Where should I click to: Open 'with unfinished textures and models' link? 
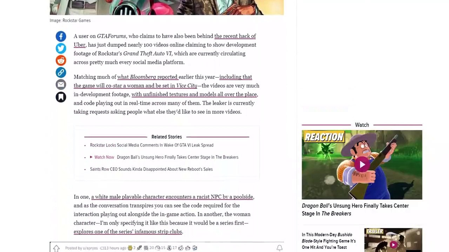194,94
